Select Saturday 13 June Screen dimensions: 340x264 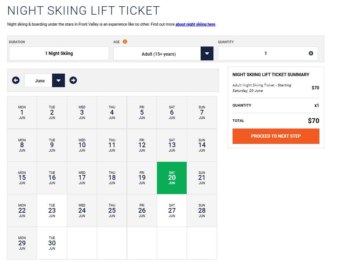click(172, 145)
